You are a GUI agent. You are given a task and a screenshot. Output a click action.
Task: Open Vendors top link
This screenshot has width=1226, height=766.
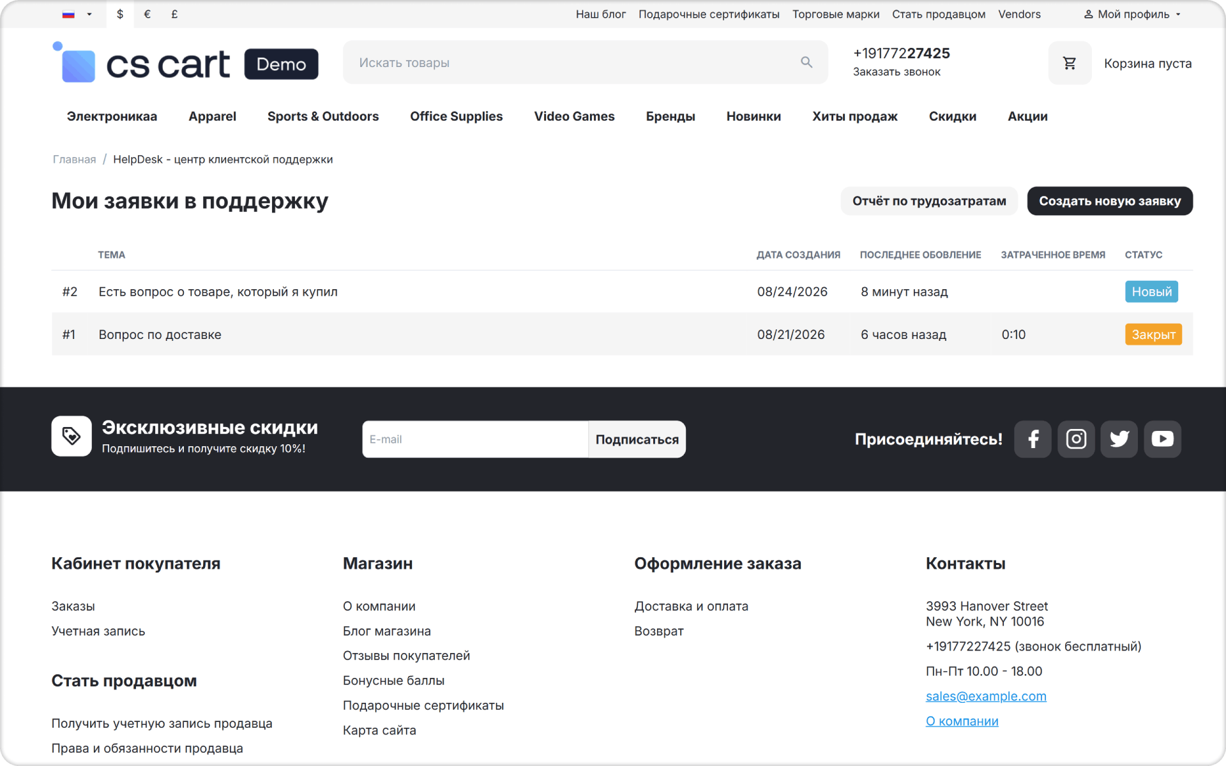coord(1019,14)
